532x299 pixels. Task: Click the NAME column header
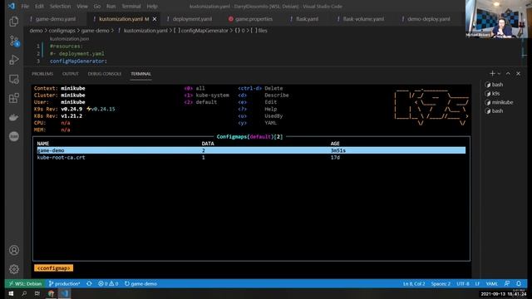pos(43,144)
